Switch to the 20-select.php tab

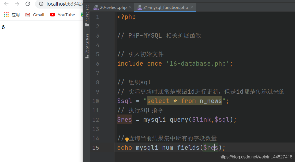point(113,7)
